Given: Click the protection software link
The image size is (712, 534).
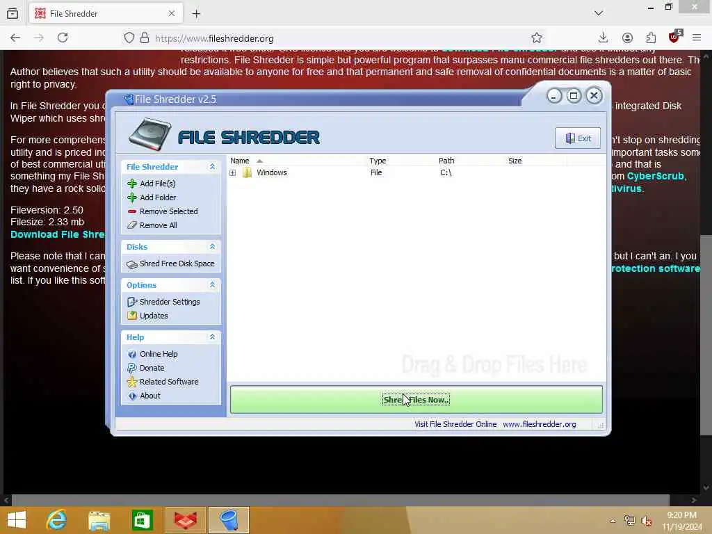Looking at the screenshot, I should tap(656, 268).
